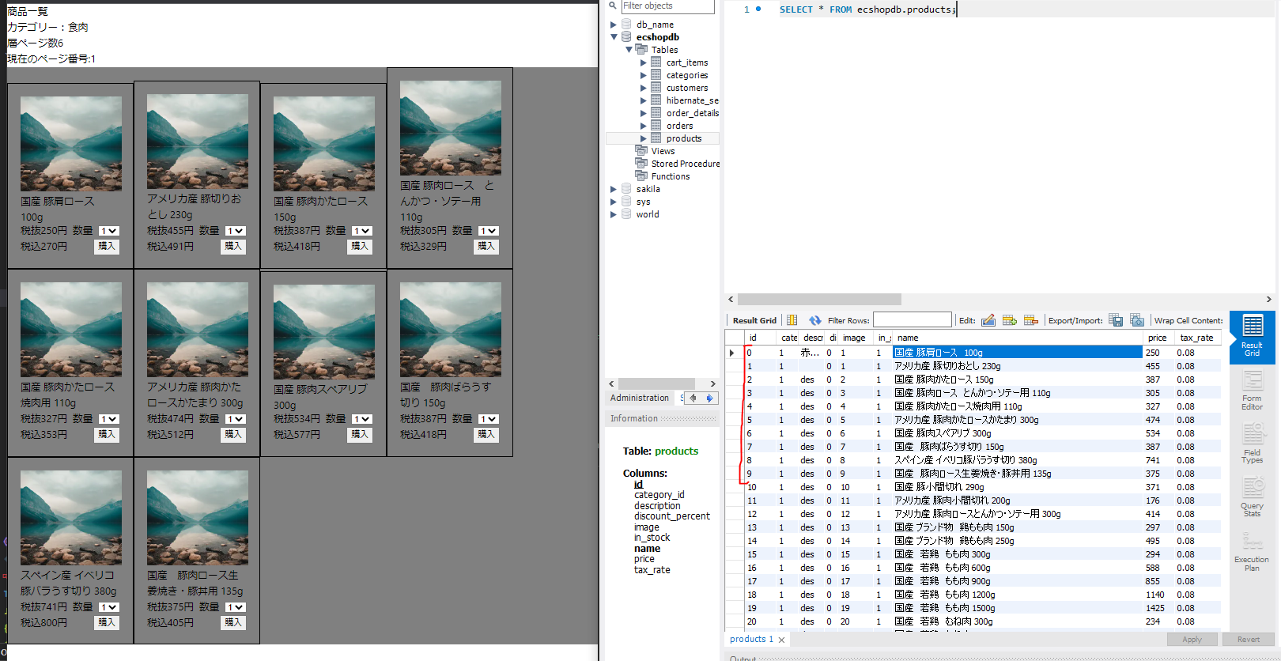Open the Result Grid side panel button
The height and width of the screenshot is (661, 1281).
(1253, 338)
